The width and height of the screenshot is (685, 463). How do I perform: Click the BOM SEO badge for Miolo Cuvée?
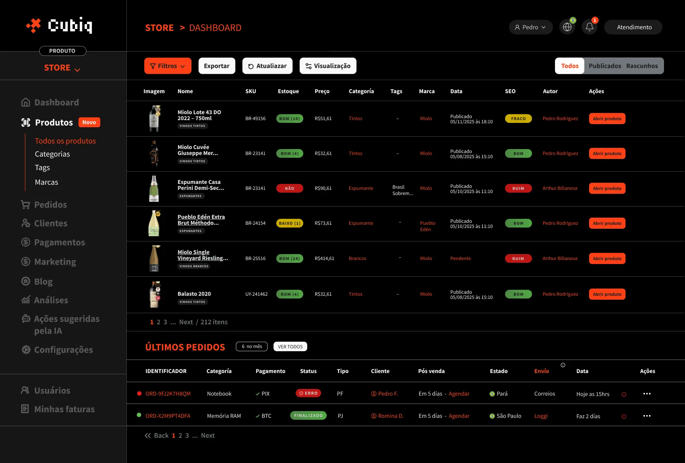click(518, 153)
